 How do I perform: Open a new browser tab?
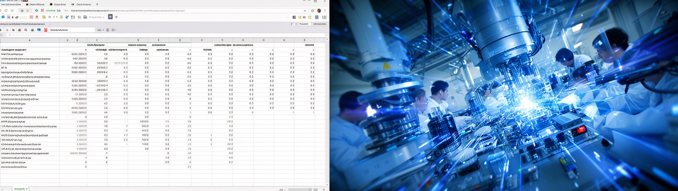click(x=97, y=4)
